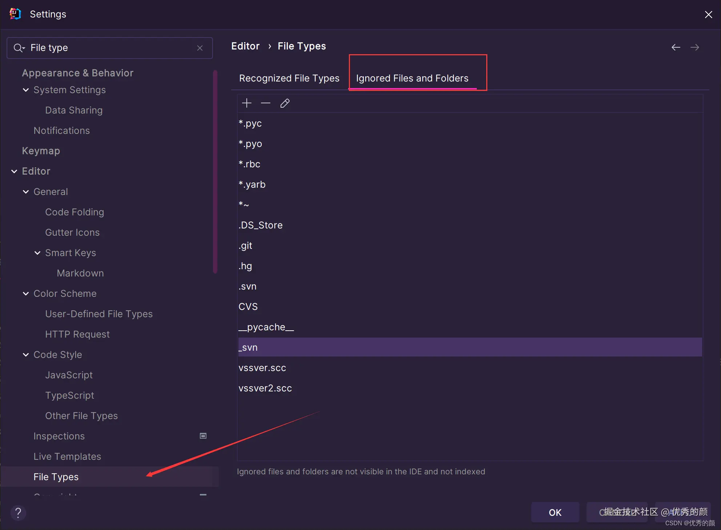721x530 pixels.
Task: Select the .DS_Store ignored entry
Action: [x=261, y=225]
